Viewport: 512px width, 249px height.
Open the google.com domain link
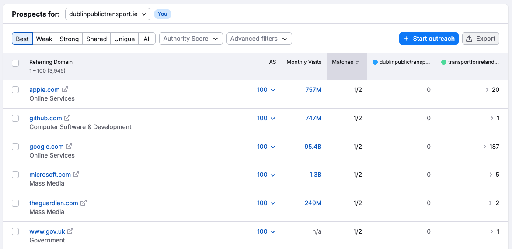[46, 147]
